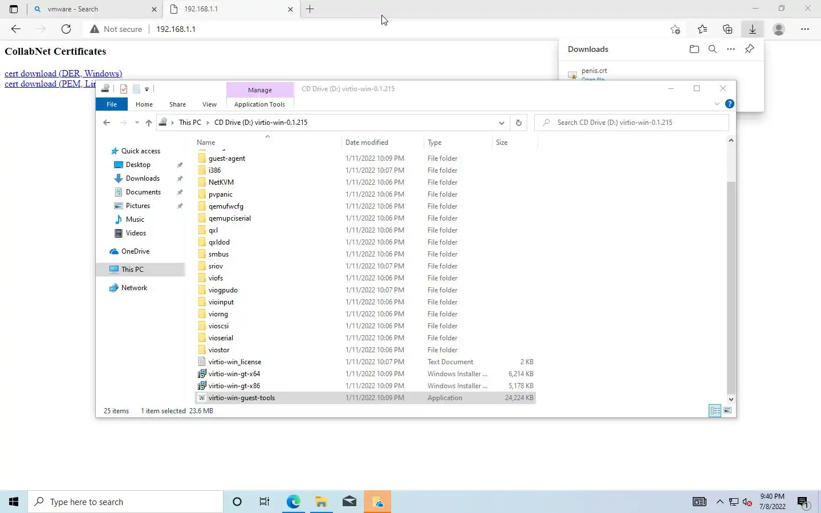Select Documents in the navigation pane
This screenshot has height=513, width=821.
pos(143,192)
